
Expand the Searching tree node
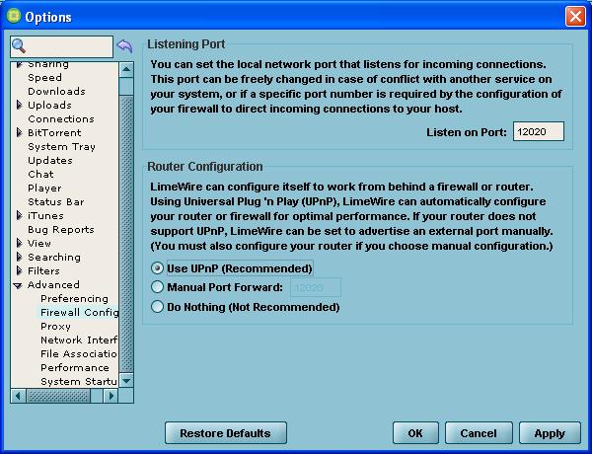click(x=19, y=257)
